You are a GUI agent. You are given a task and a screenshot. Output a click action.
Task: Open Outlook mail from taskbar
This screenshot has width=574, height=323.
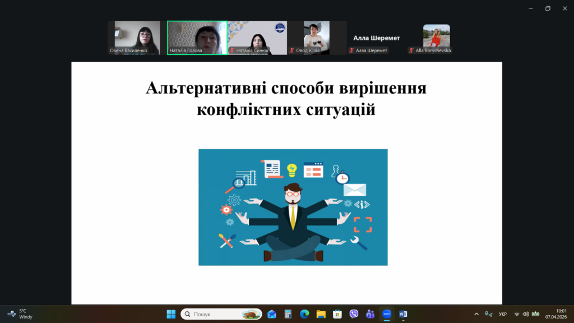pos(272,314)
